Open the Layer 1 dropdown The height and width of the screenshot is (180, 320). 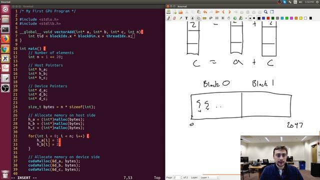point(209,177)
